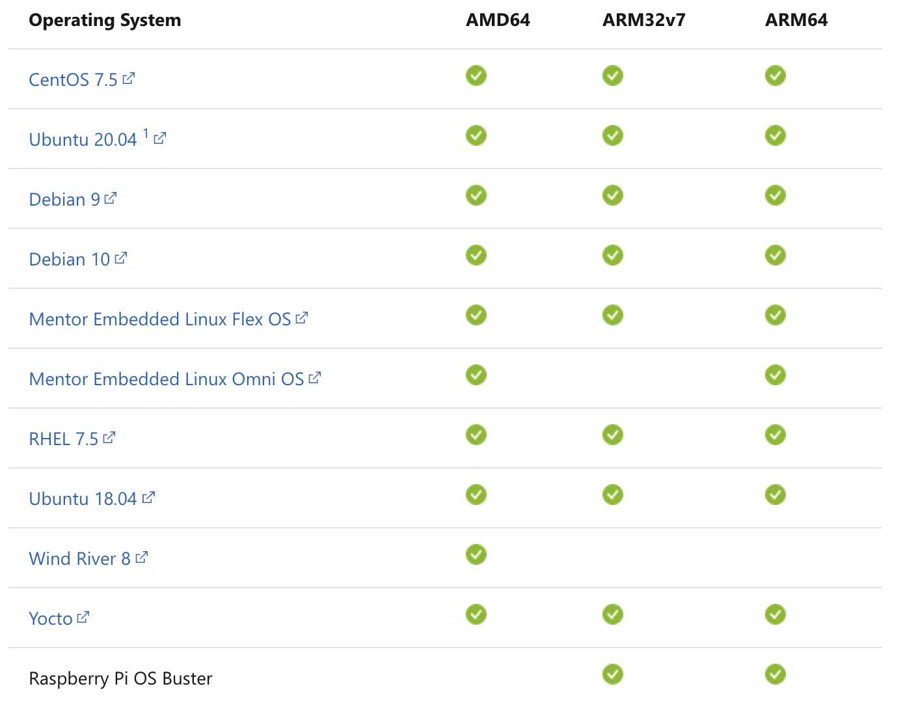The width and height of the screenshot is (903, 708).
Task: Click the AMD64 checkmark for CentOS 7.5
Action: click(x=476, y=75)
